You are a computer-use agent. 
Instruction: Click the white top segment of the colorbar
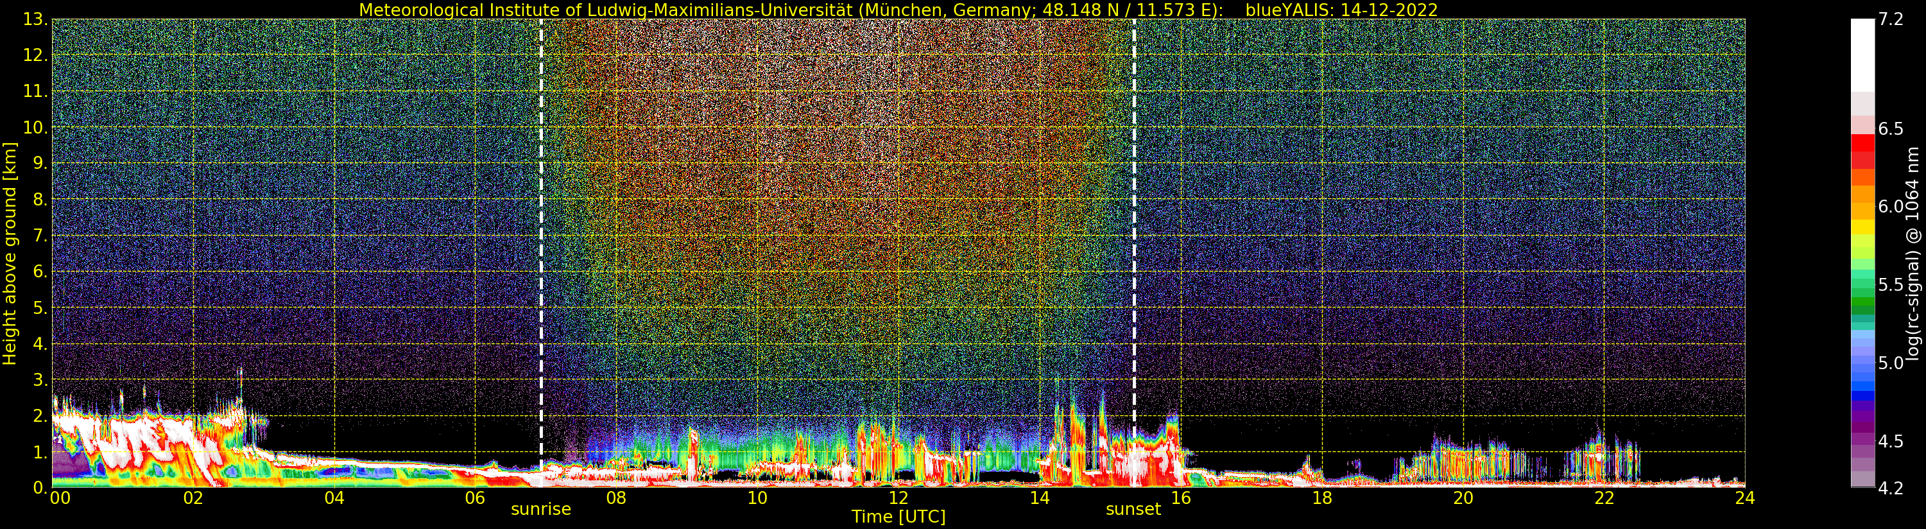point(1862,55)
